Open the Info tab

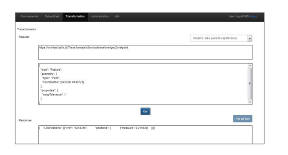tap(117, 16)
